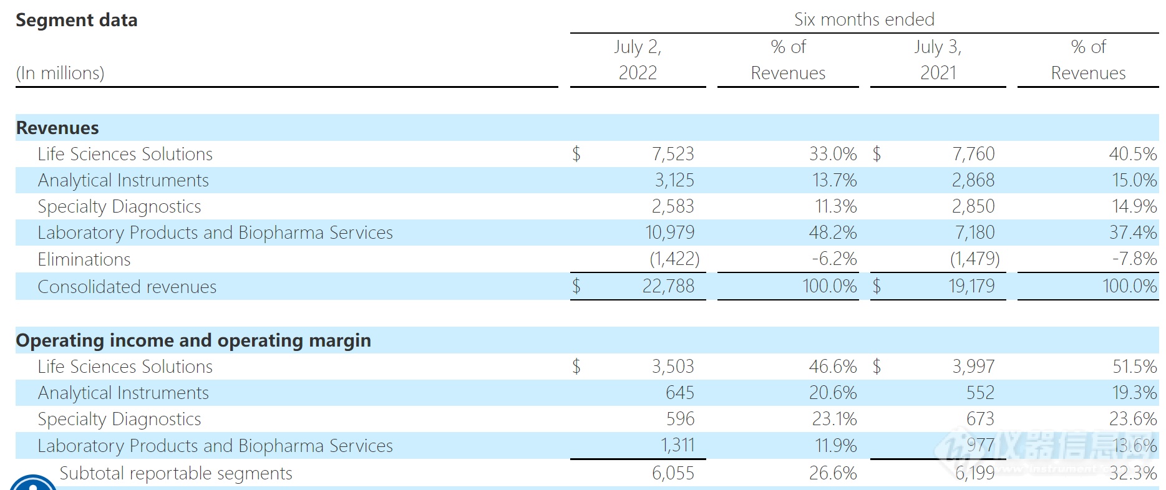
Task: Select the 7,180 value
Action: [x=975, y=233]
